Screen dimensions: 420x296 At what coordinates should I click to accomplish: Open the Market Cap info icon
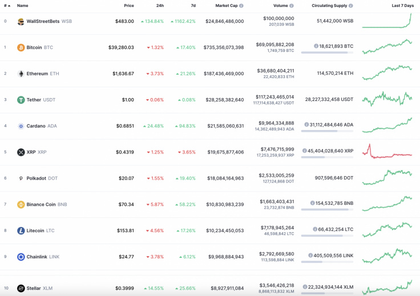pos(241,6)
